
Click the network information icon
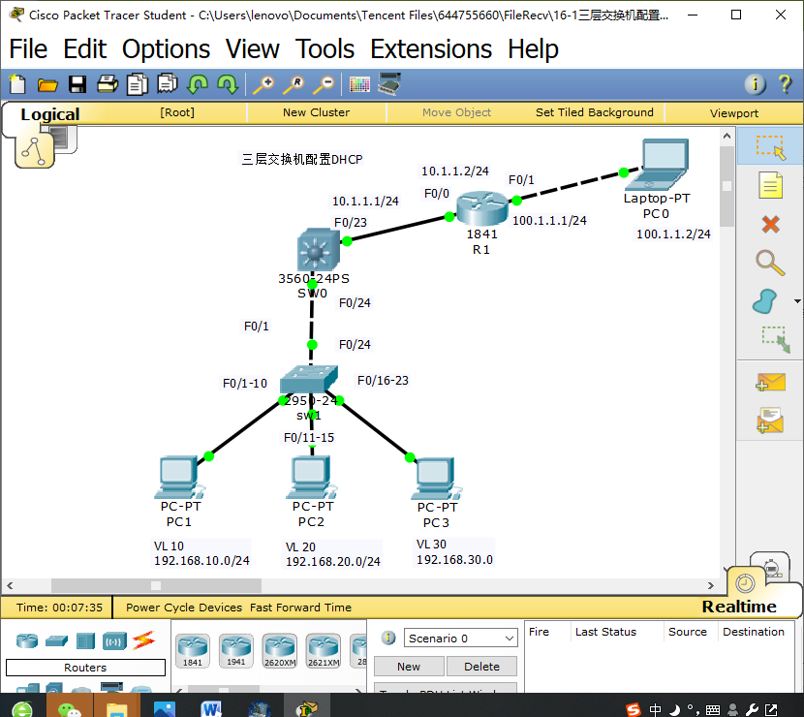click(755, 84)
